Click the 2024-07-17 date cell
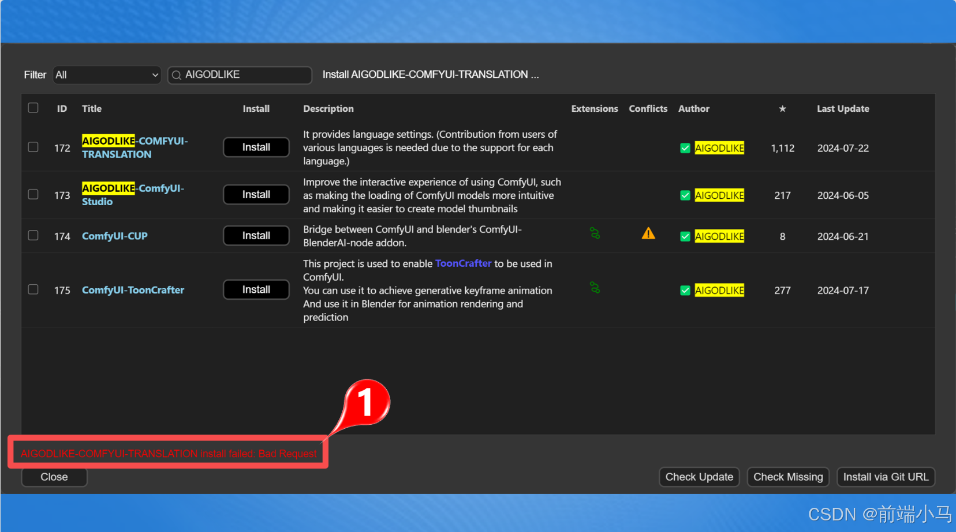 [x=843, y=290]
